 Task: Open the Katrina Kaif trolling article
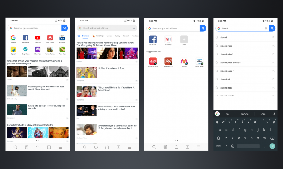tap(107, 51)
